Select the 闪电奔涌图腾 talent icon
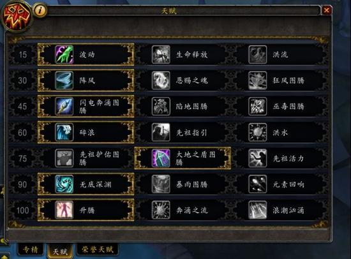 pos(64,107)
